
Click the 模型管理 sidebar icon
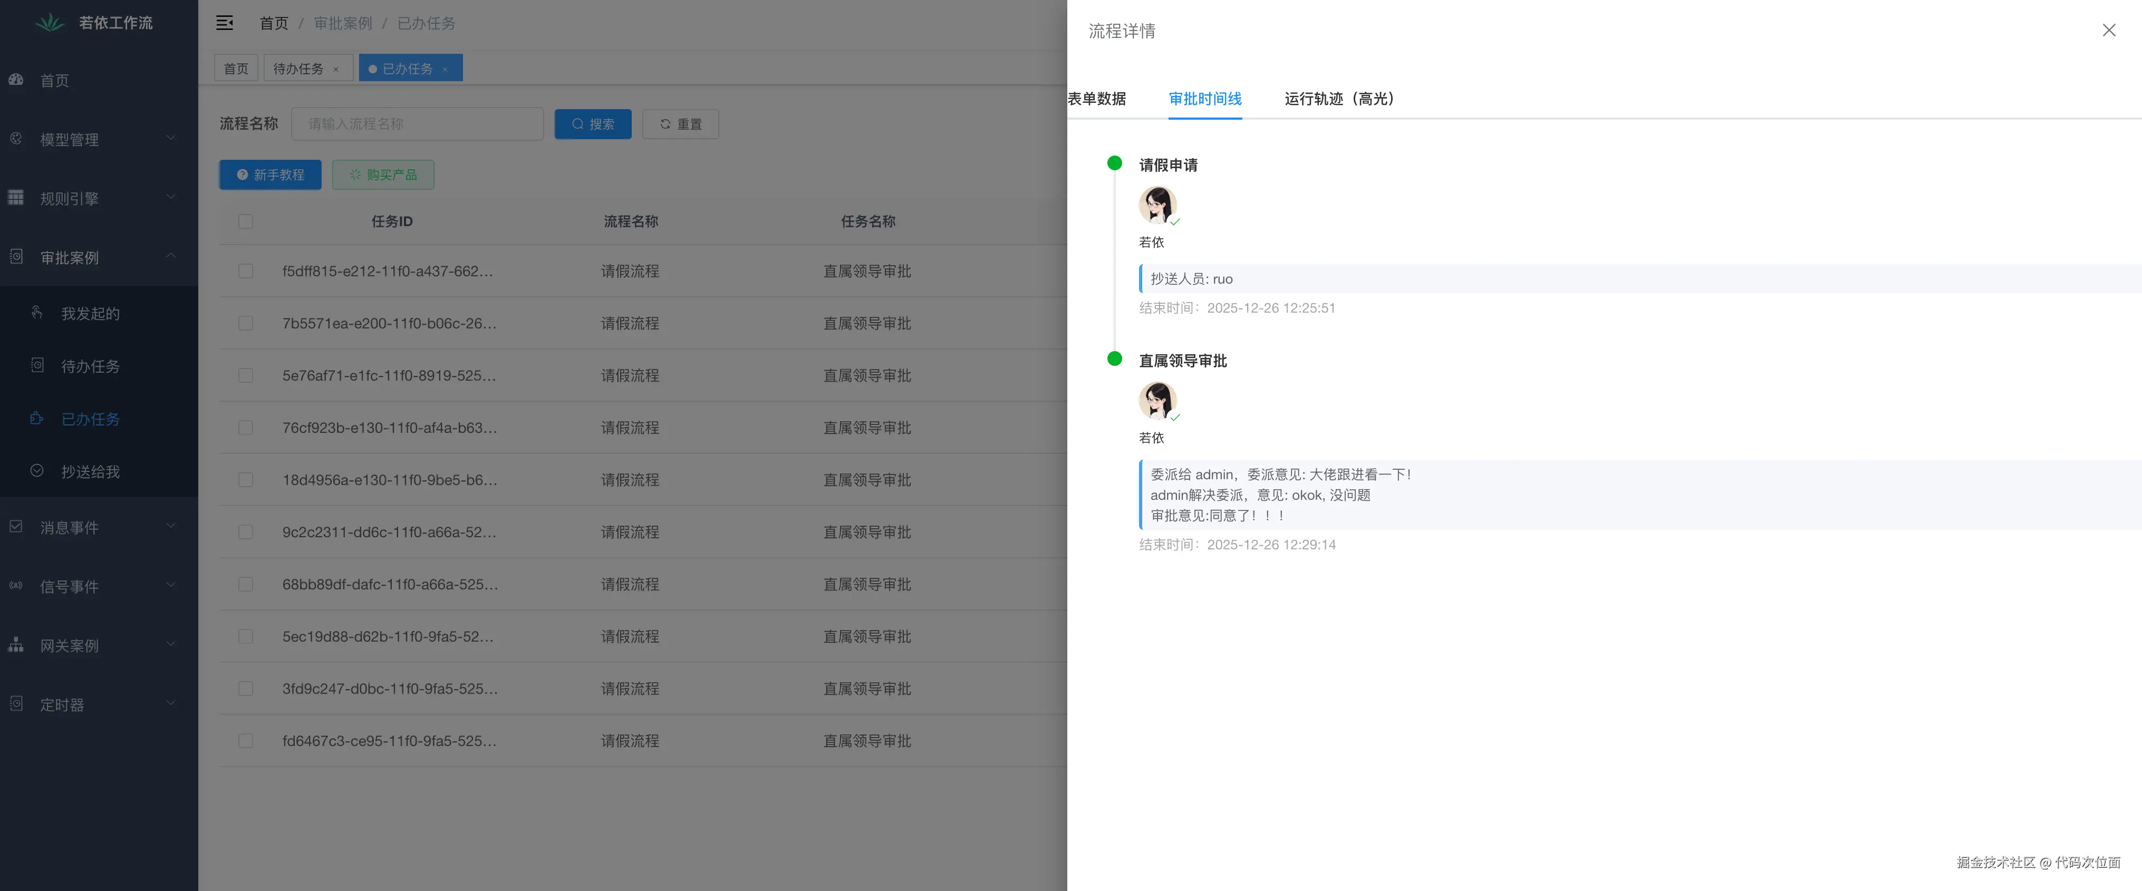point(16,139)
